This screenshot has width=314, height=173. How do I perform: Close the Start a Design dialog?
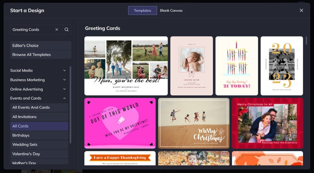click(301, 10)
